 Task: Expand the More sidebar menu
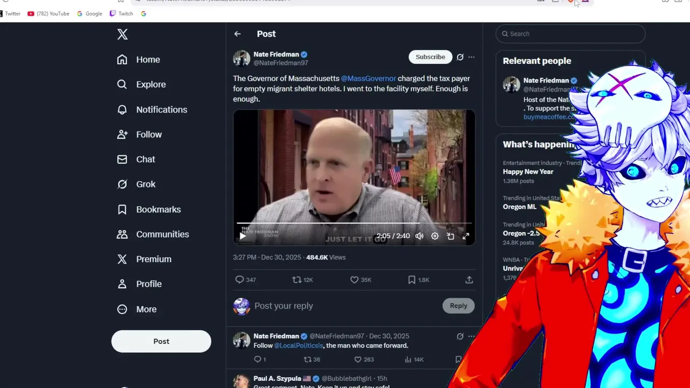click(136, 309)
